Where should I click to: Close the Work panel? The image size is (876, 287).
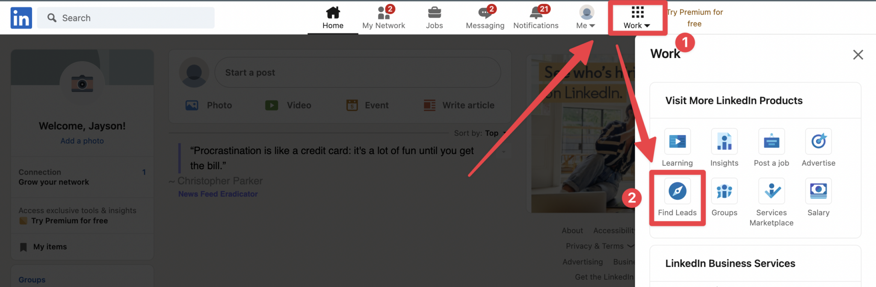858,55
